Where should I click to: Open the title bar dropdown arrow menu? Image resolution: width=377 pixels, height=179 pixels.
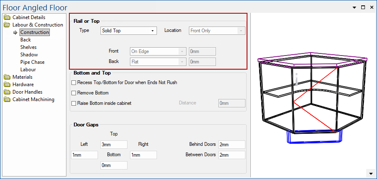354,7
